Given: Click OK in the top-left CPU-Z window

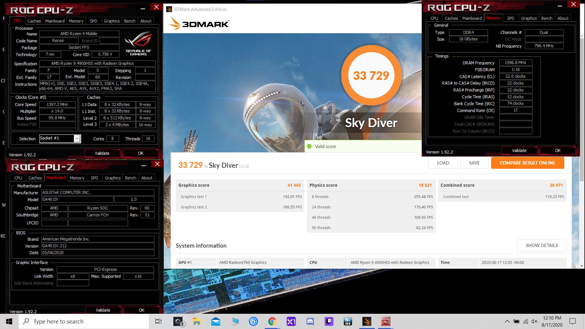Looking at the screenshot, I should [140, 153].
